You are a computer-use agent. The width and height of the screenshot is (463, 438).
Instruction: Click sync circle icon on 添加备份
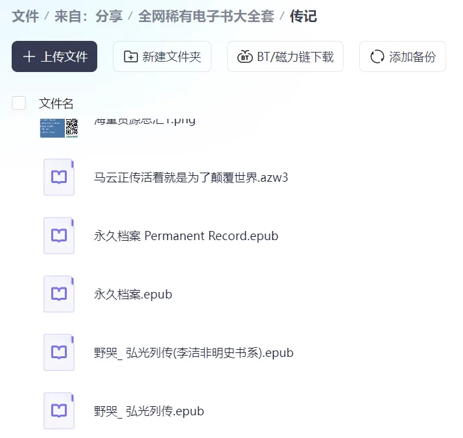point(377,56)
